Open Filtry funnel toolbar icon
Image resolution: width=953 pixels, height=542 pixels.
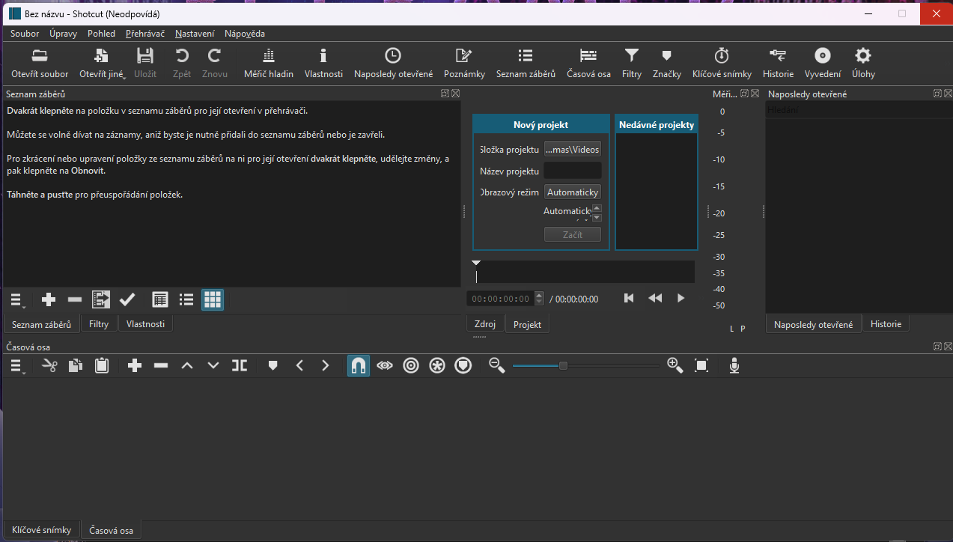pos(632,63)
